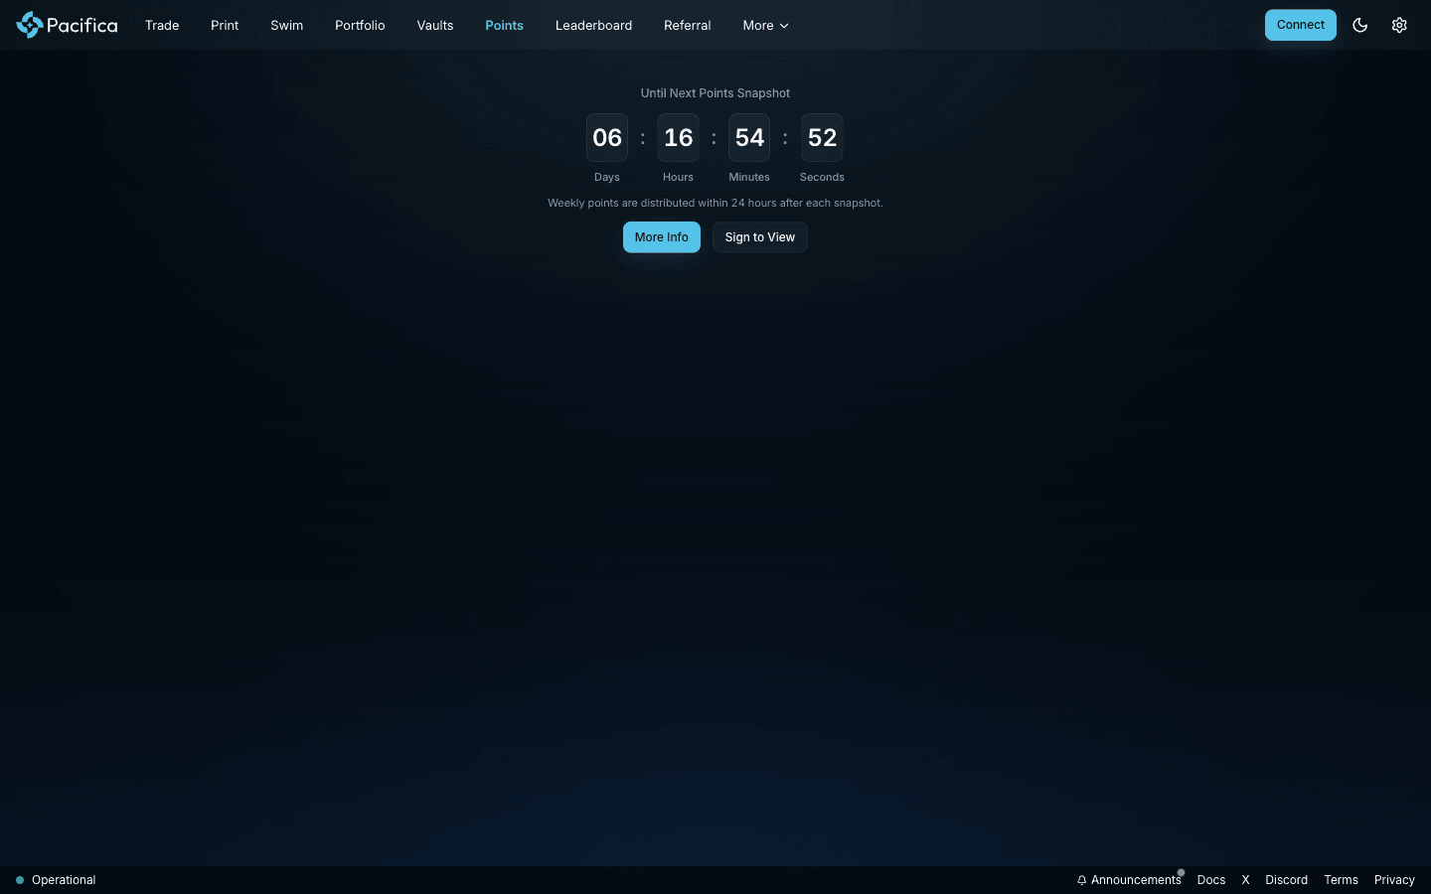Viewport: 1431px width, 894px height.
Task: Click the weekly points distribution note
Action: tap(715, 203)
